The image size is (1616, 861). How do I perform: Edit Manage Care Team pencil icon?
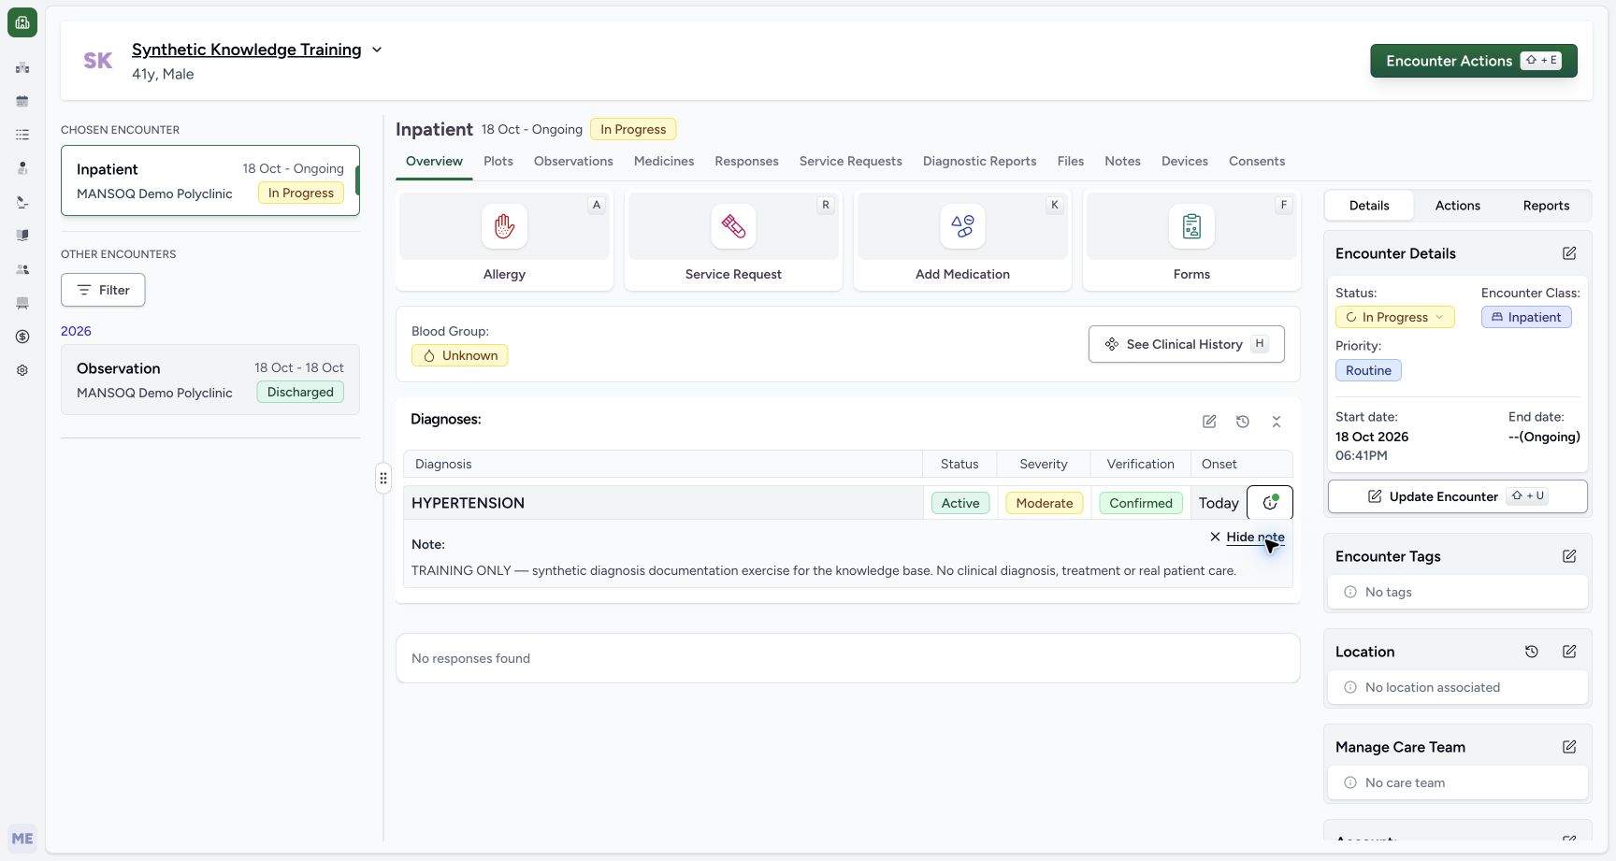pos(1569,747)
